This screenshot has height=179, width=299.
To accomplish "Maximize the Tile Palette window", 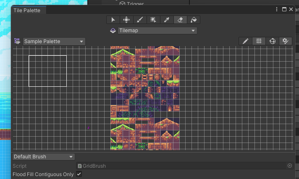I will 284,9.
